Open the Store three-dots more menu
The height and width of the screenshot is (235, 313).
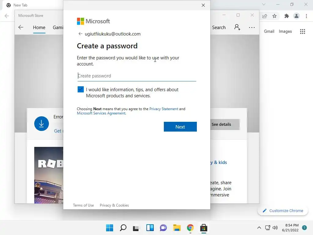(x=252, y=27)
